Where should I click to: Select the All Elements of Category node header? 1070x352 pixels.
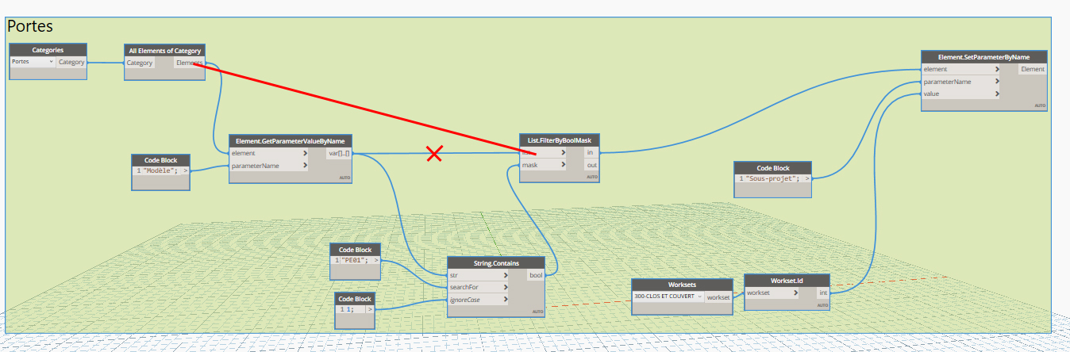(164, 51)
